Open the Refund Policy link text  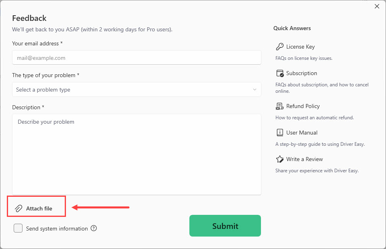click(303, 106)
